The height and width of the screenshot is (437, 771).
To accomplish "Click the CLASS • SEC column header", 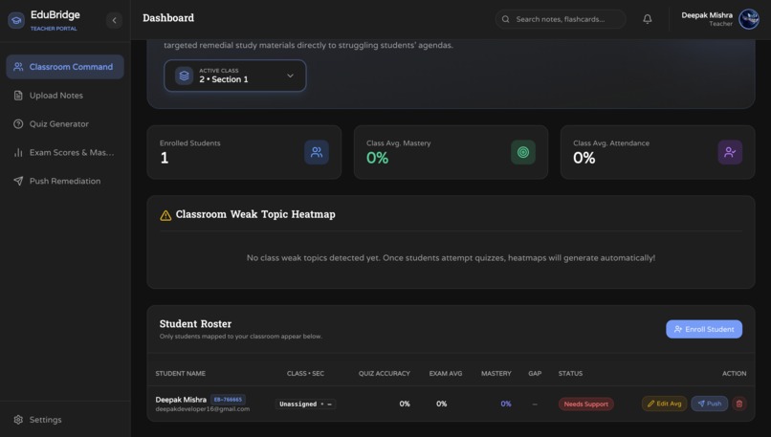I will point(305,374).
